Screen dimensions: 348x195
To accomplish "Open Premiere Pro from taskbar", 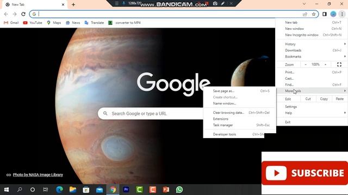I will coord(126,190).
